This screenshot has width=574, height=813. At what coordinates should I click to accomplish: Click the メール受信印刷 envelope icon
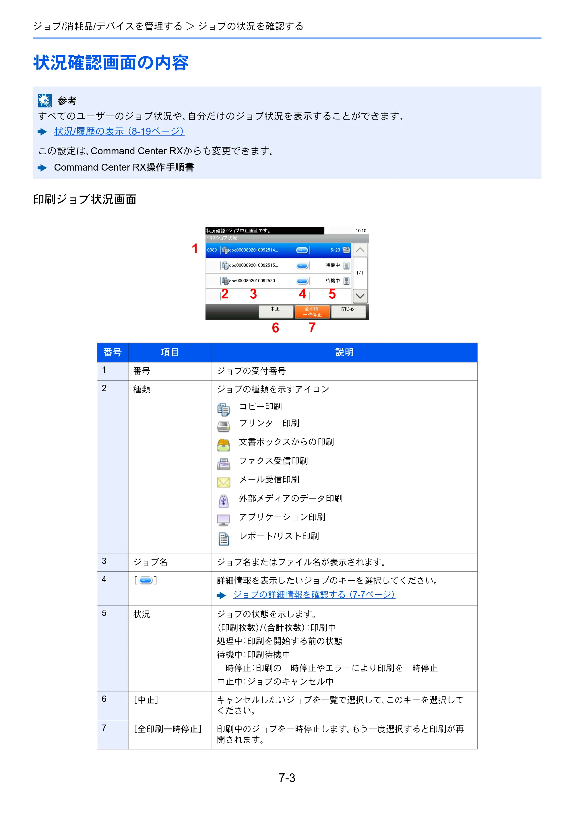tap(223, 482)
